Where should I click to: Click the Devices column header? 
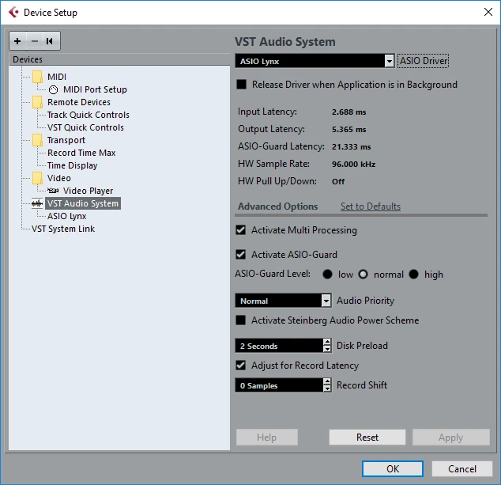[x=119, y=59]
